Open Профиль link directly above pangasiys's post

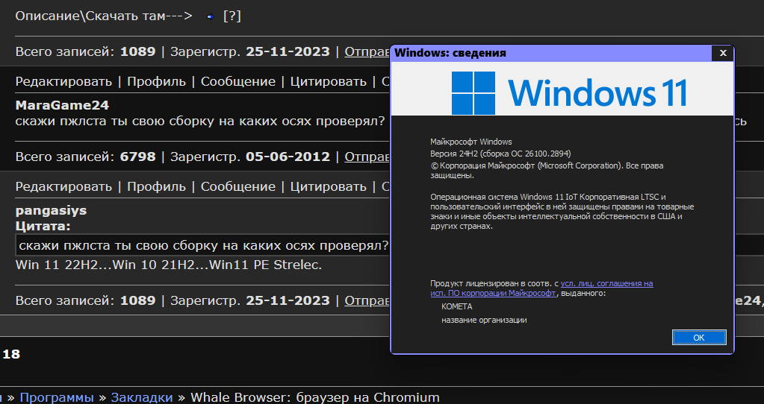click(156, 186)
